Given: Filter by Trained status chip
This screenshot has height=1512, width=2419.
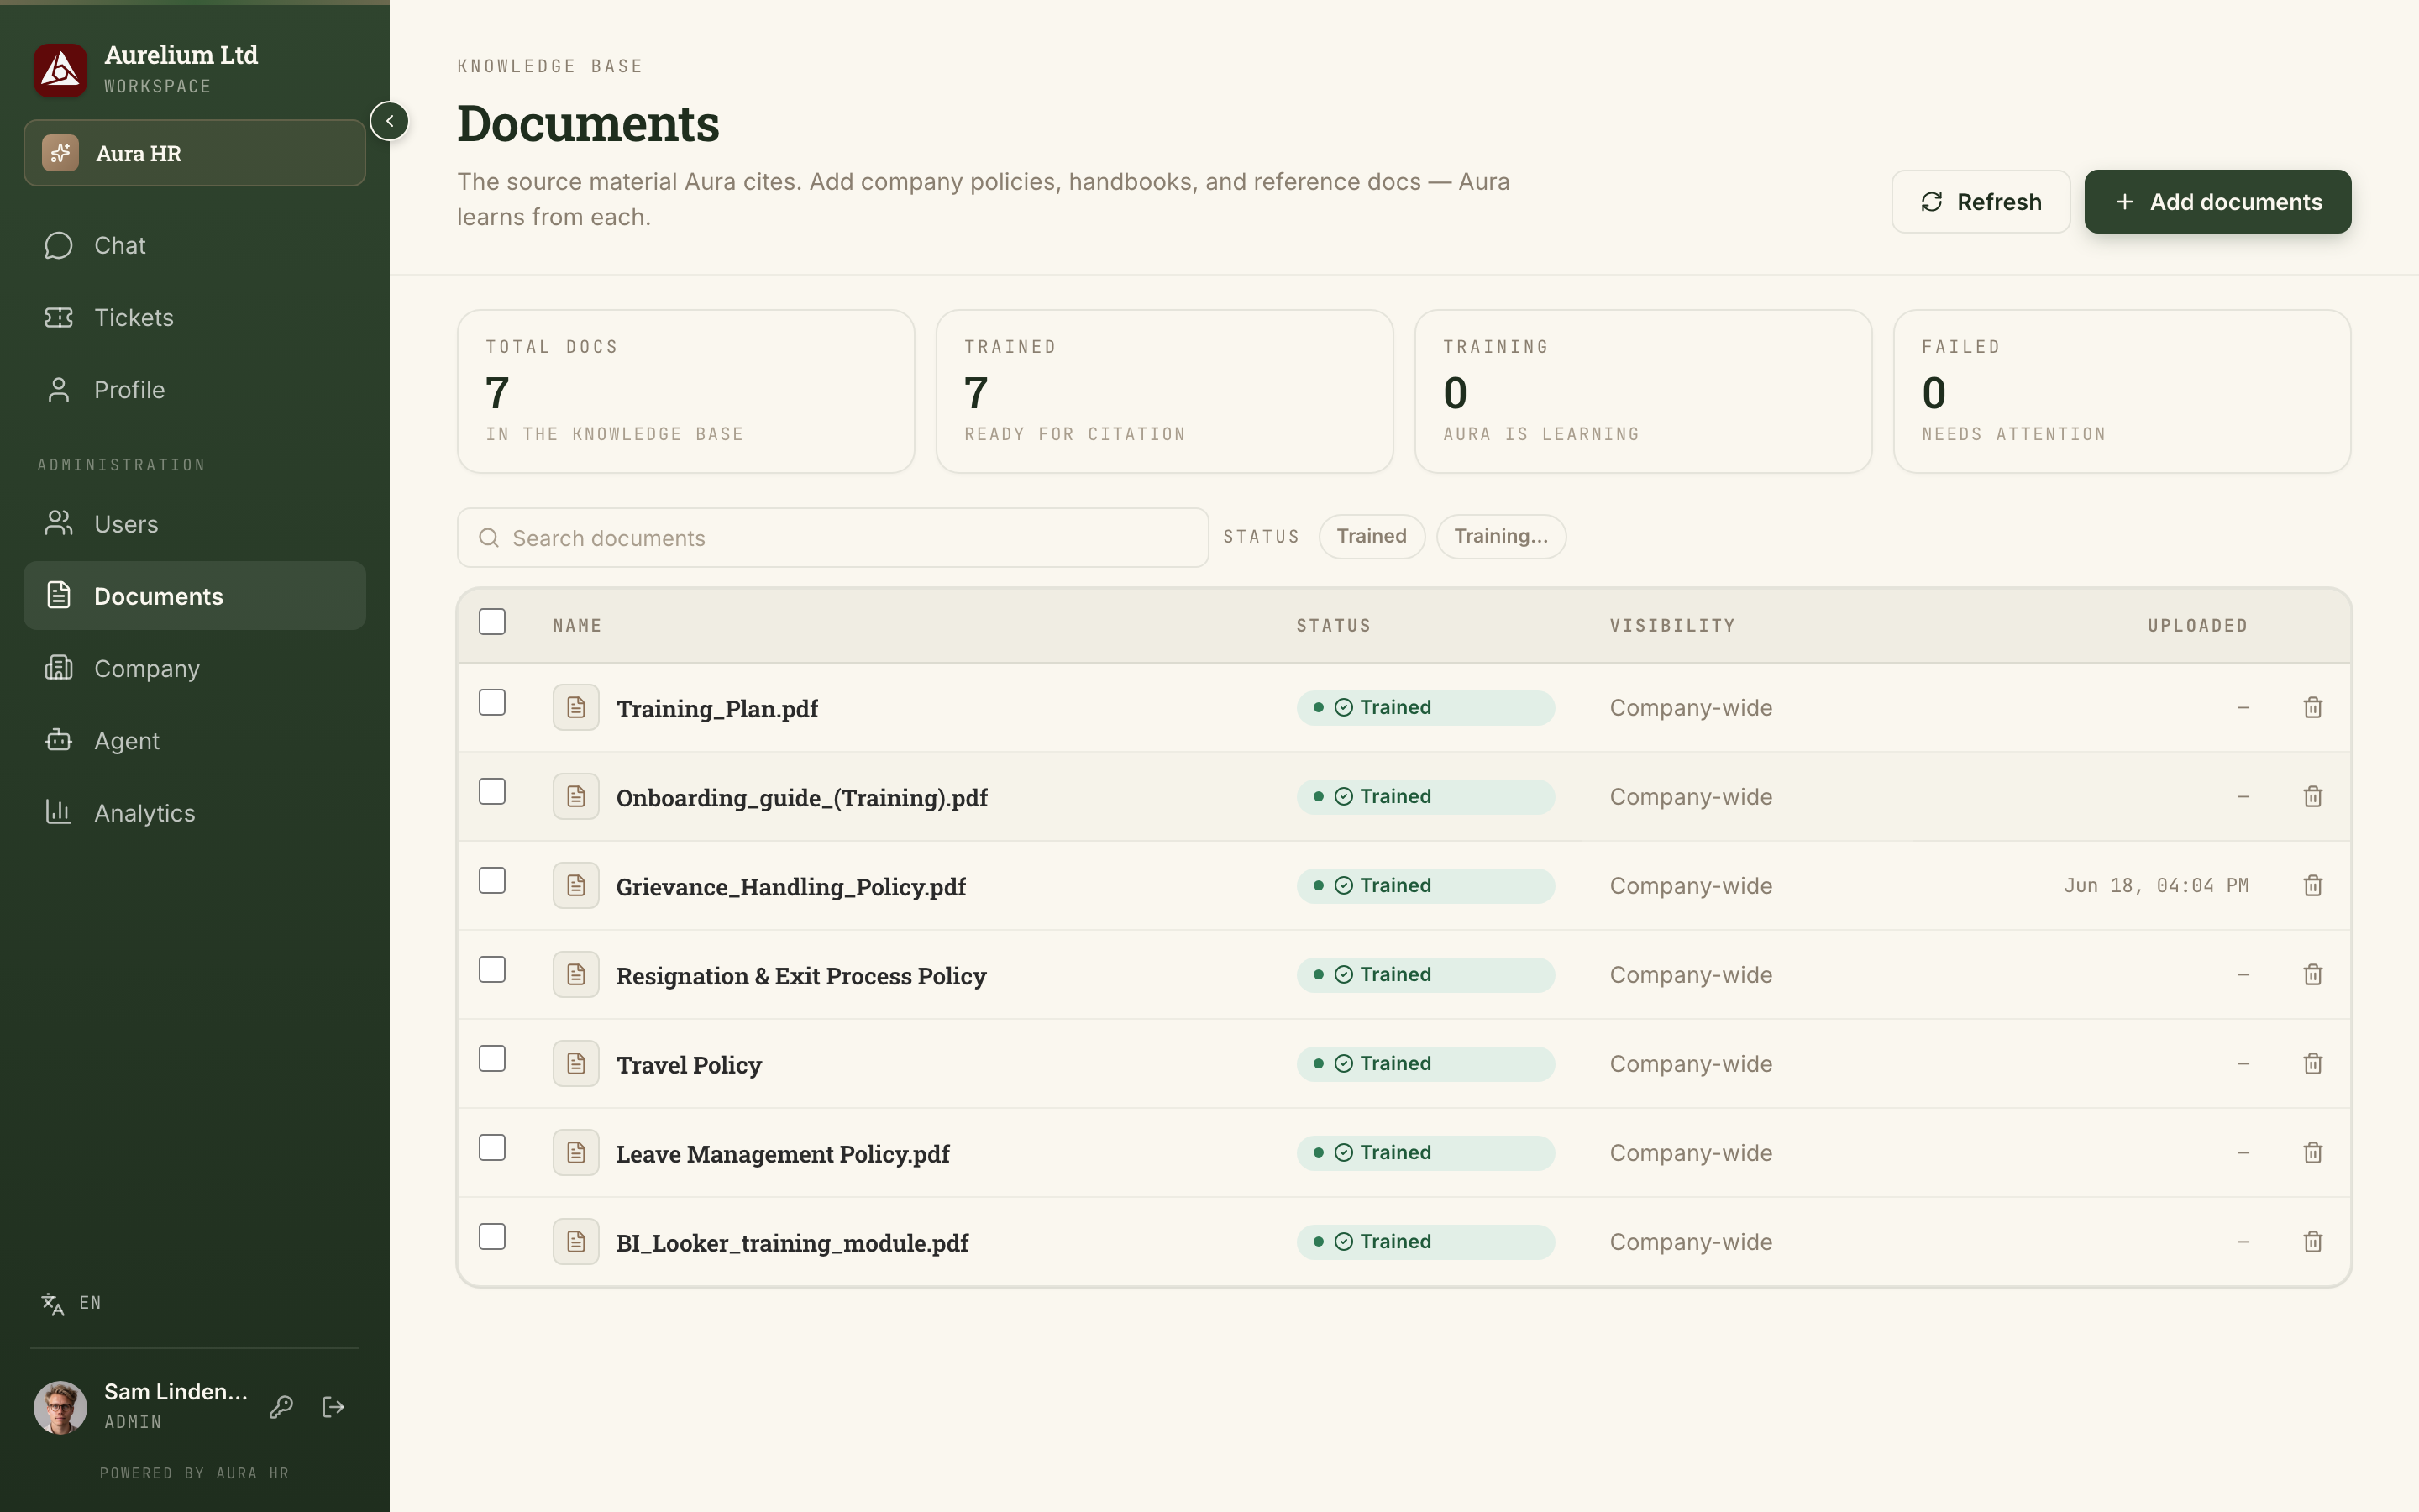Looking at the screenshot, I should tap(1372, 536).
